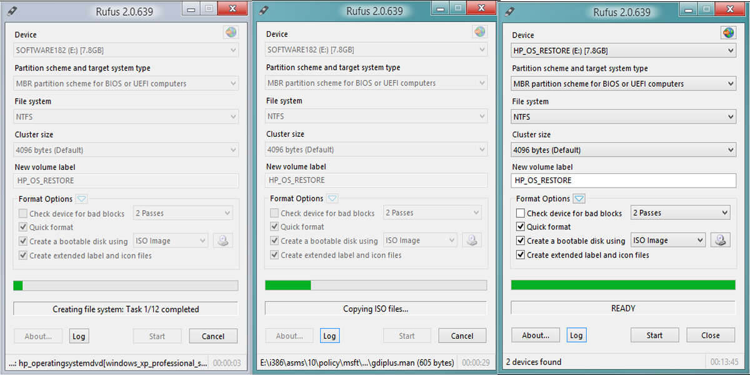Click Start button in right window
This screenshot has height=375, width=750.
click(x=654, y=335)
